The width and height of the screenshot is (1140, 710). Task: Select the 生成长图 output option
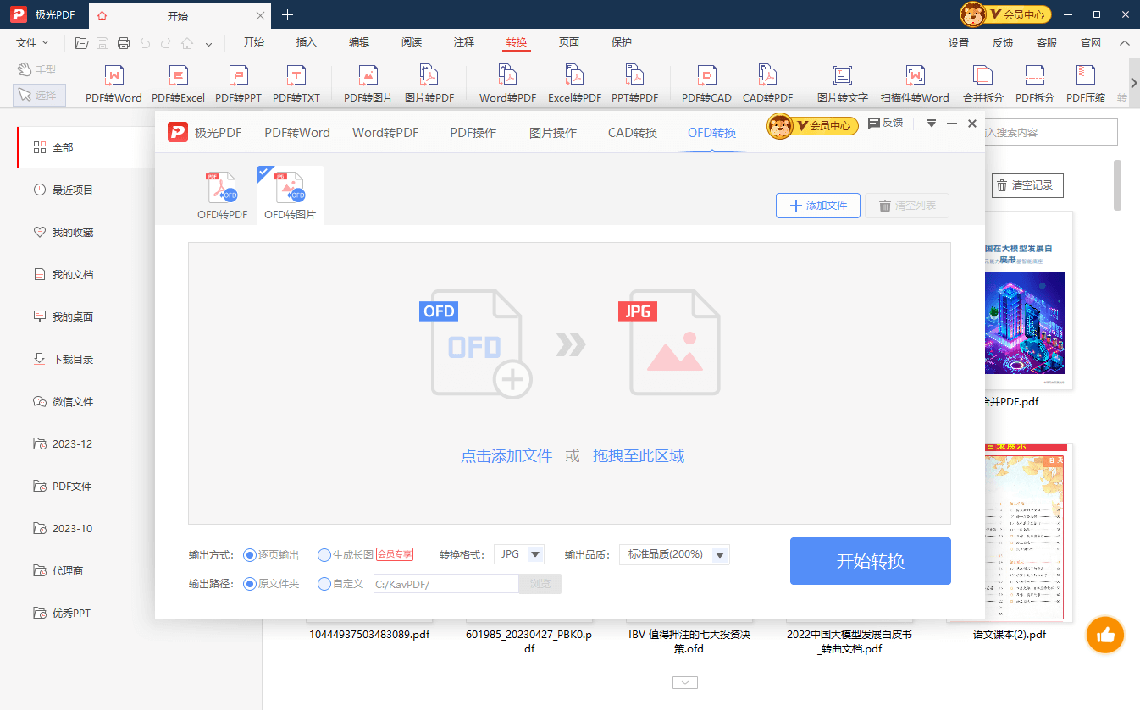324,554
